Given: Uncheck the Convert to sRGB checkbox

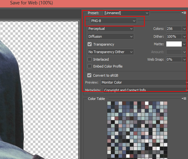Looking at the screenshot, I should coord(89,75).
